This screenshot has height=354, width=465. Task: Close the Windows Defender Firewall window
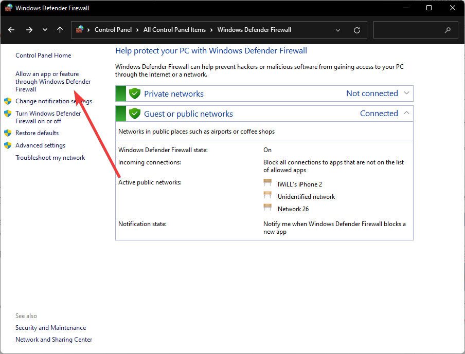(x=453, y=8)
